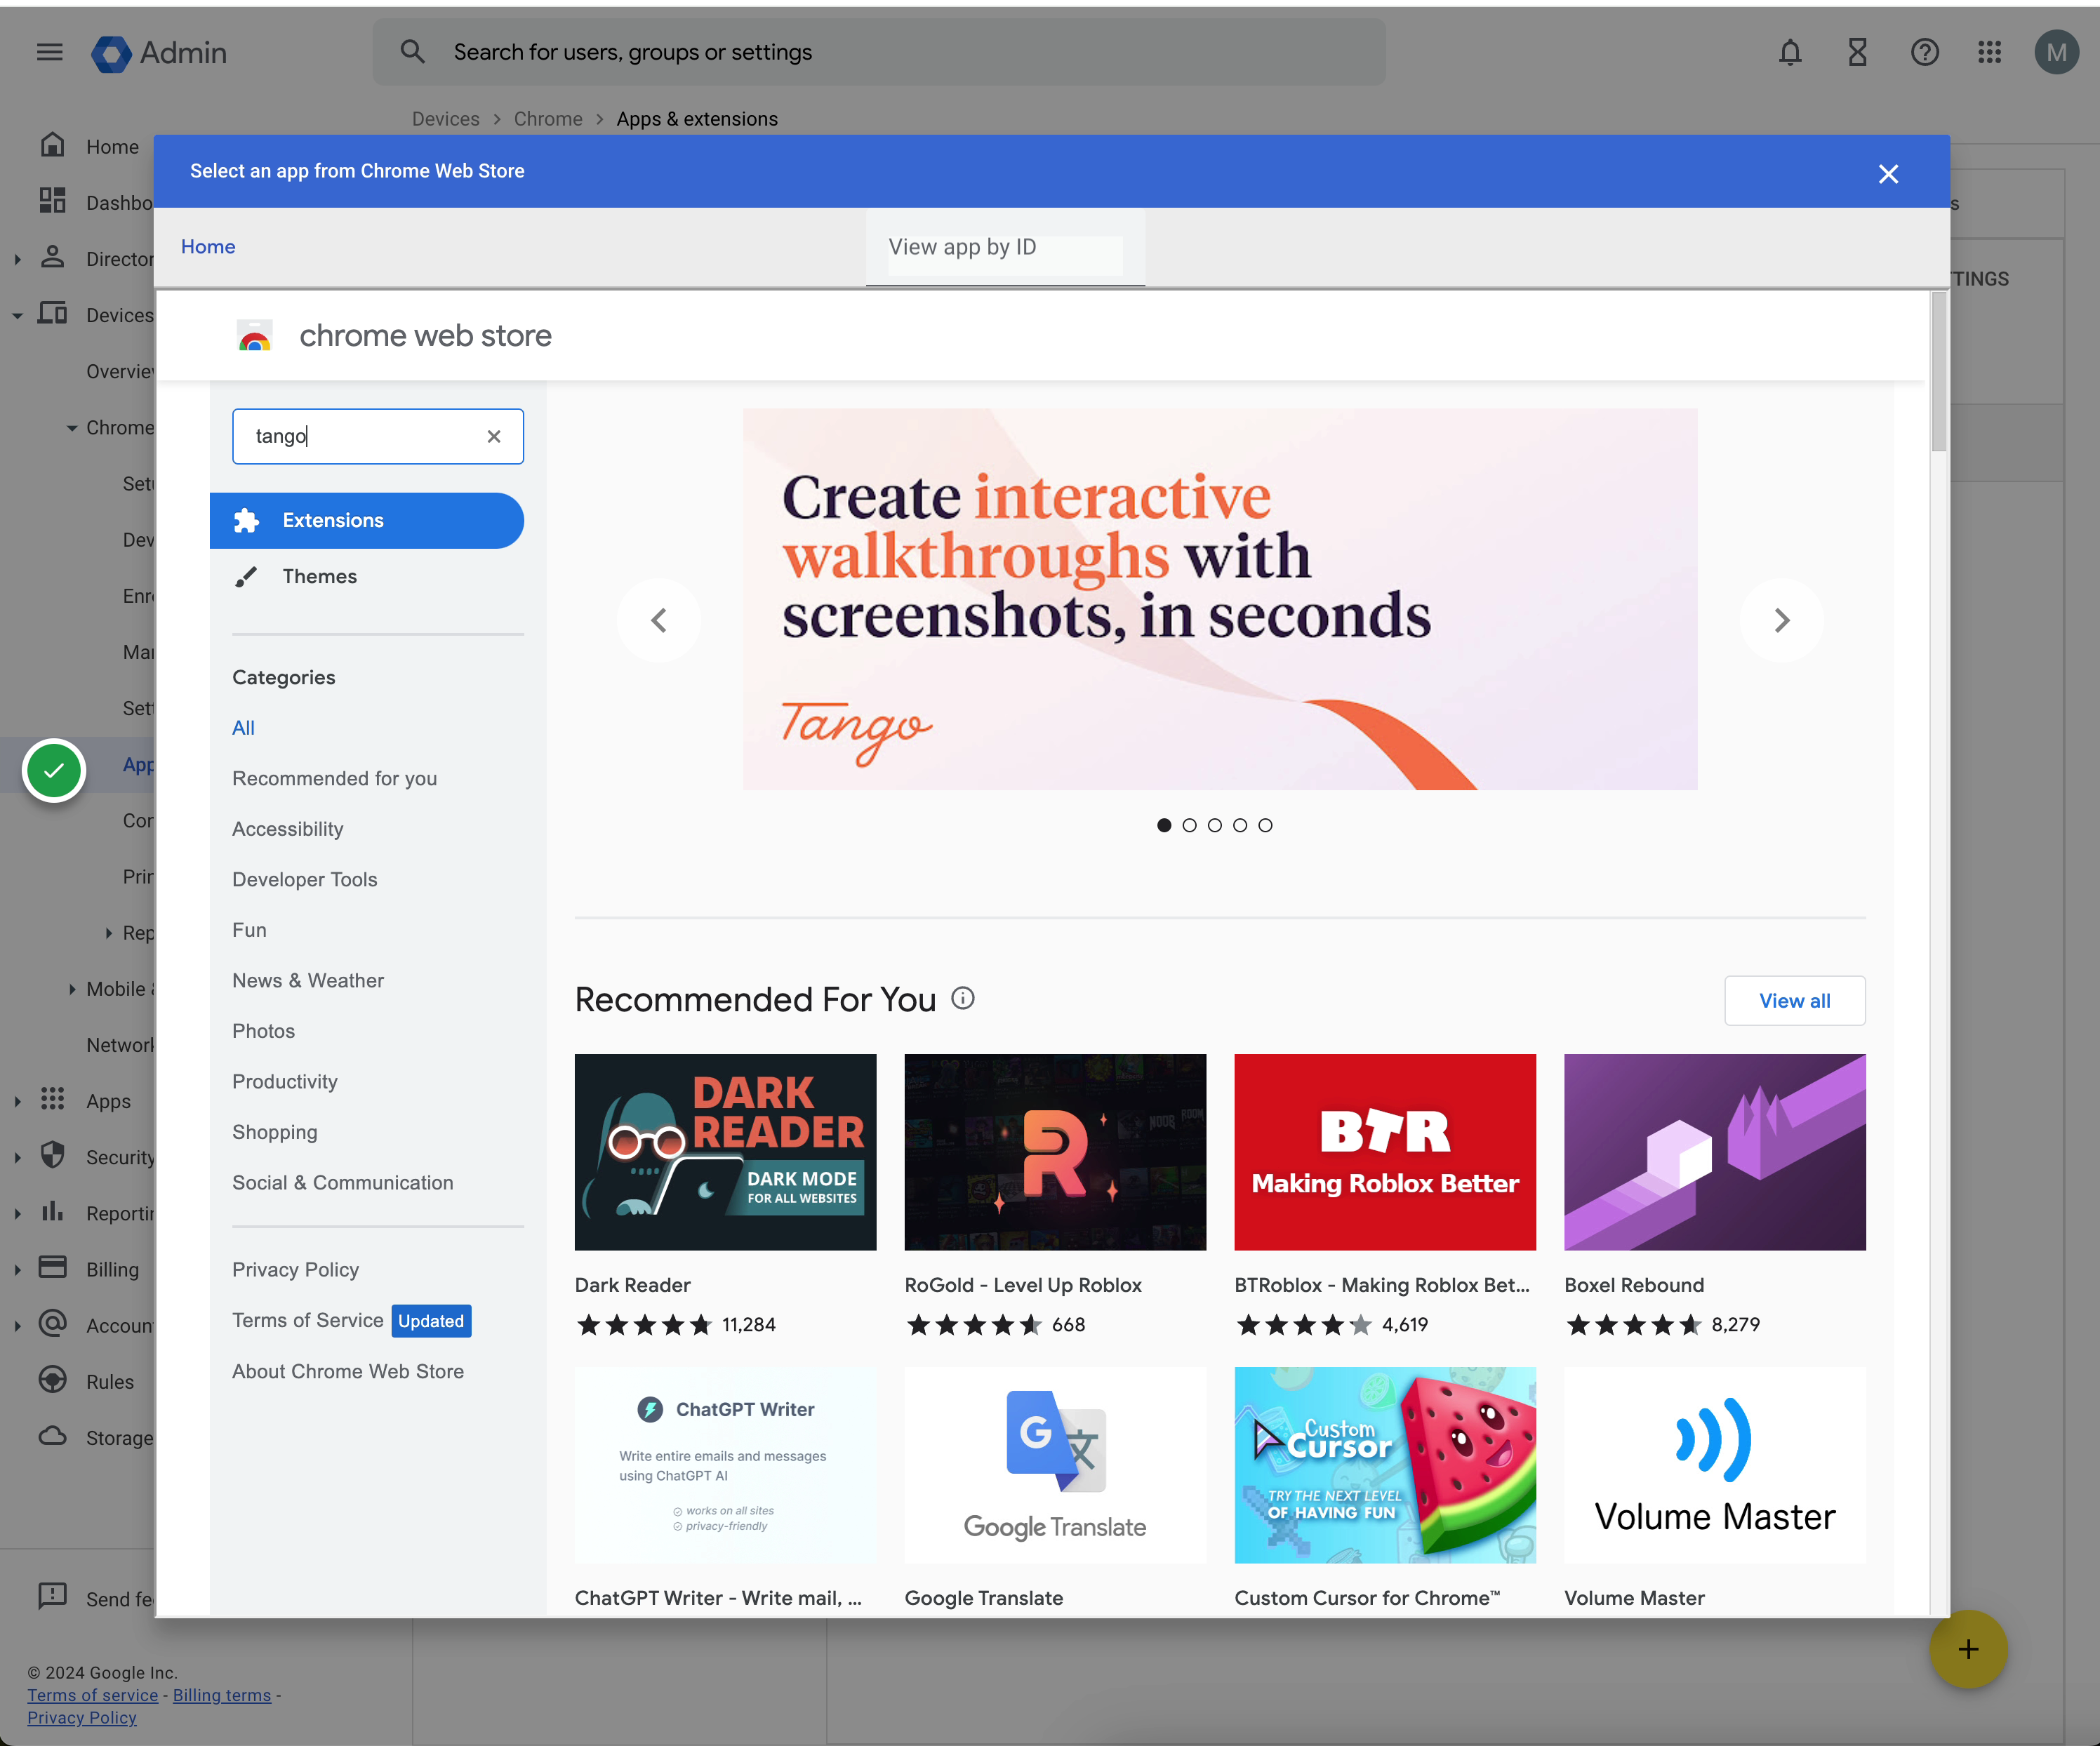Screen dimensions: 2100x1746
Task: Click the Send feedback icon
Action: tap(52, 1596)
